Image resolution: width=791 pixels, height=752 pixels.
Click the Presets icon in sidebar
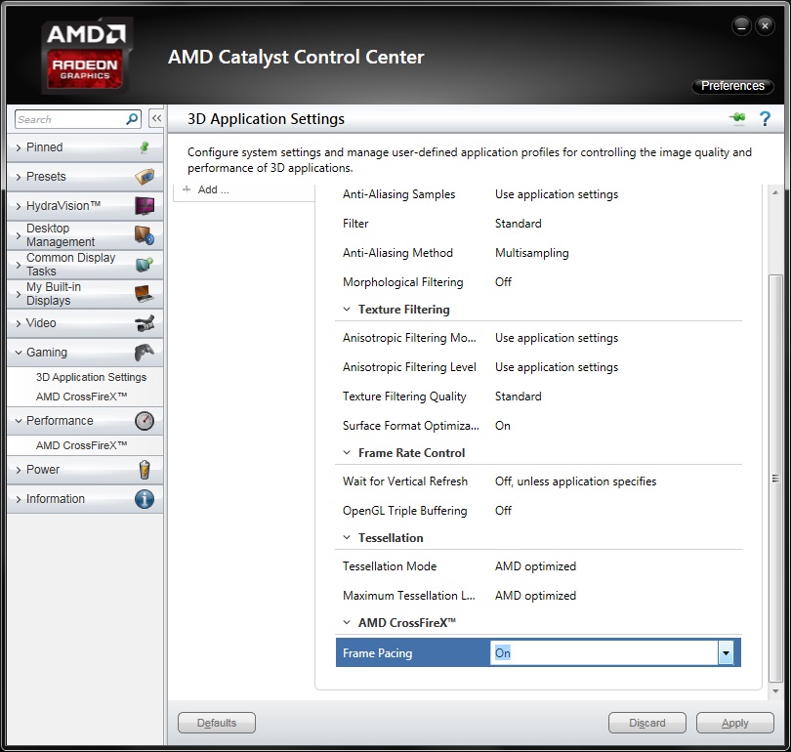[145, 177]
